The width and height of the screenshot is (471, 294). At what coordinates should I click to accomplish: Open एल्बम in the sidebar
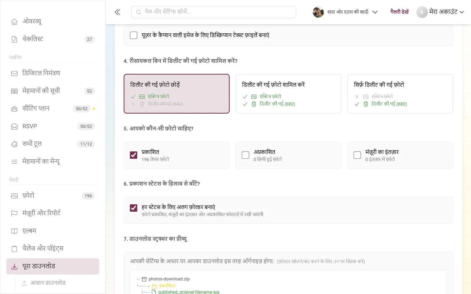click(53, 231)
